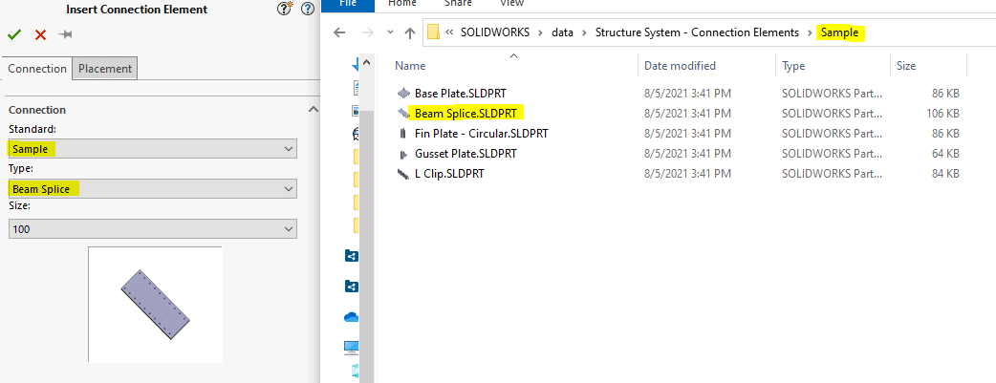Image resolution: width=996 pixels, height=383 pixels.
Task: Select the L Clip.SLDPRT file
Action: point(449,174)
